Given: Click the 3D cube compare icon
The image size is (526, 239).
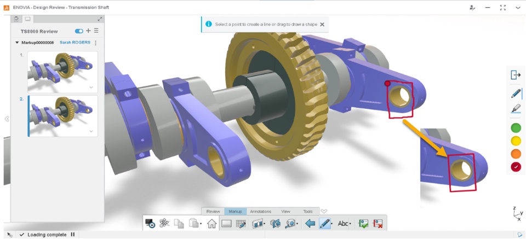Looking at the screenshot, I should pyautogui.click(x=276, y=223).
